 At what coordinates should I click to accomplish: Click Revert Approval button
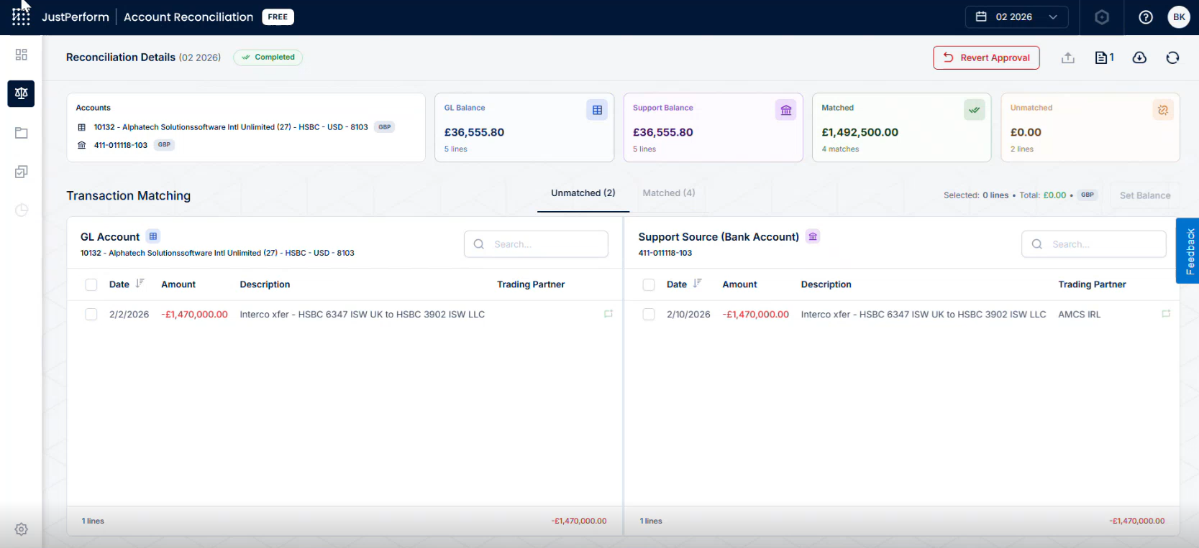986,57
